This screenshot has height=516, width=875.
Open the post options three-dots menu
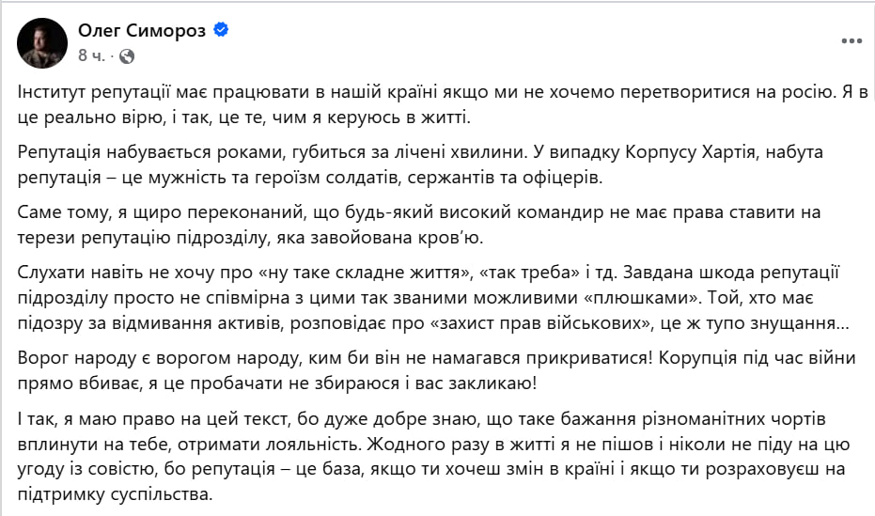[x=852, y=41]
